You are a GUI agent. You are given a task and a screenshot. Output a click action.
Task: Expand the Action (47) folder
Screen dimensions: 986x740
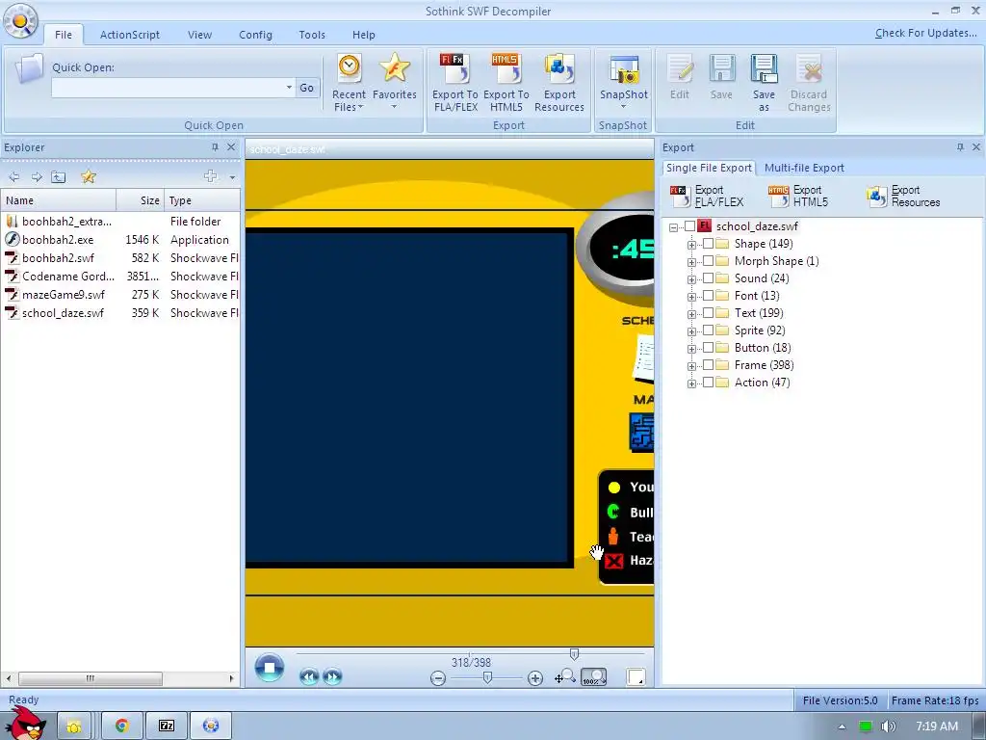tap(691, 383)
